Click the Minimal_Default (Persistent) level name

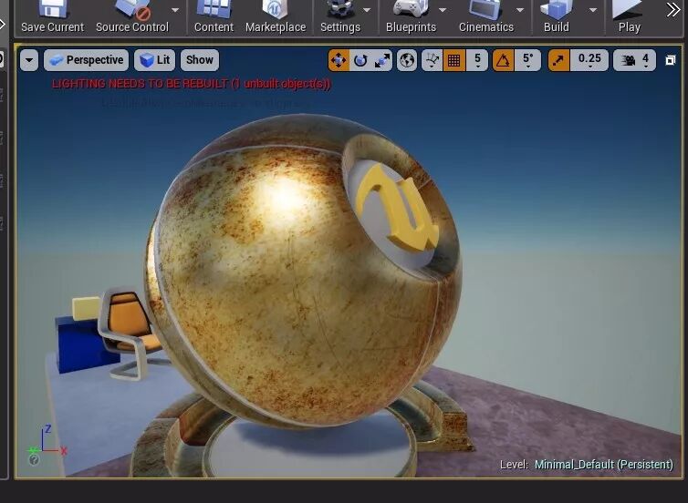(604, 465)
